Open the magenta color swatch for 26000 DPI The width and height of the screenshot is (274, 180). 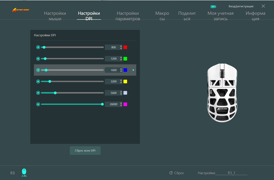[125, 104]
